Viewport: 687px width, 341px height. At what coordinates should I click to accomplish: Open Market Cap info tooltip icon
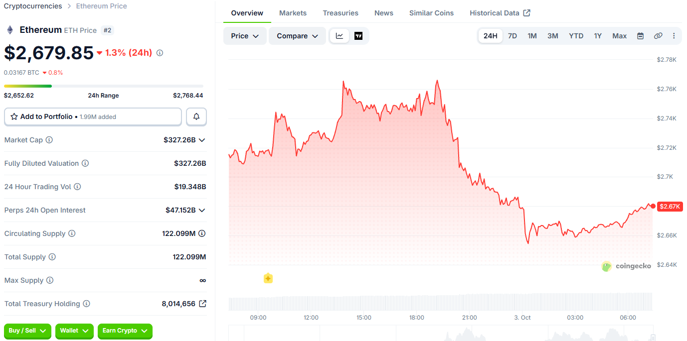click(49, 140)
